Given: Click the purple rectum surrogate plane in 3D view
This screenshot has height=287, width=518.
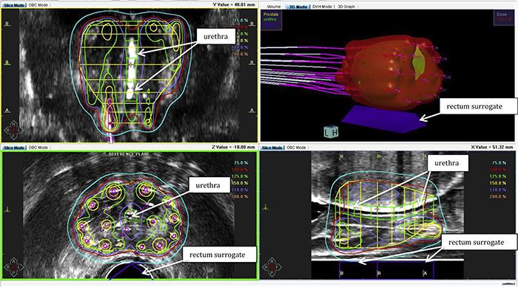Looking at the screenshot, I should 383,120.
